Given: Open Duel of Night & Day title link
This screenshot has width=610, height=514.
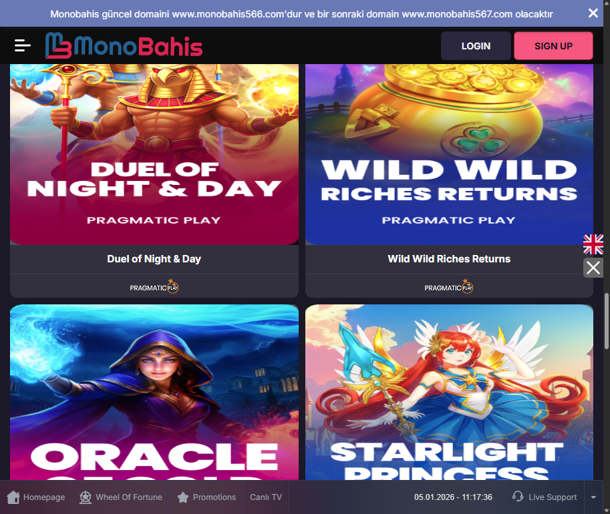Looking at the screenshot, I should pos(154,259).
